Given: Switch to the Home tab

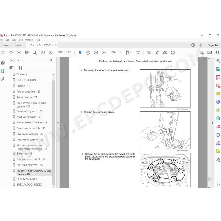Looking at the screenshot, I should [5, 45].
